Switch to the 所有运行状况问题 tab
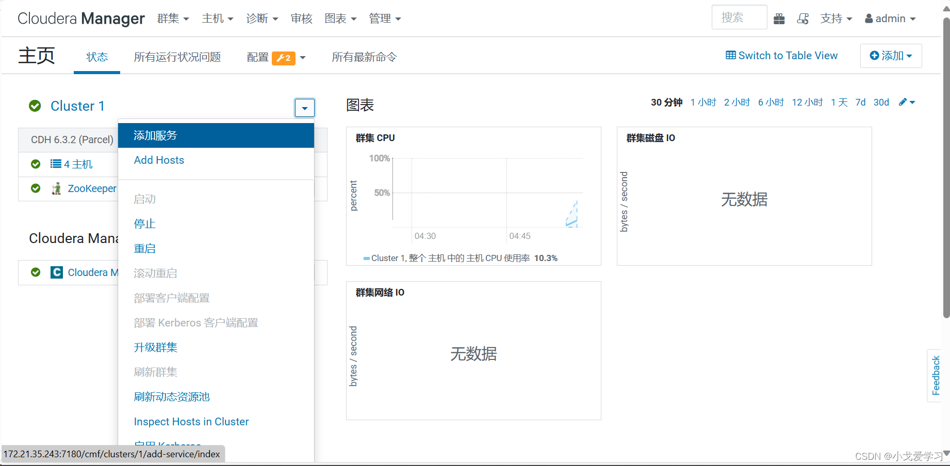 tap(177, 57)
